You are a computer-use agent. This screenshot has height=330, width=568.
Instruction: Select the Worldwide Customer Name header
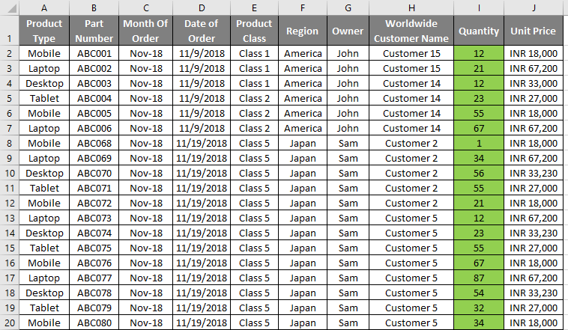[x=411, y=31]
